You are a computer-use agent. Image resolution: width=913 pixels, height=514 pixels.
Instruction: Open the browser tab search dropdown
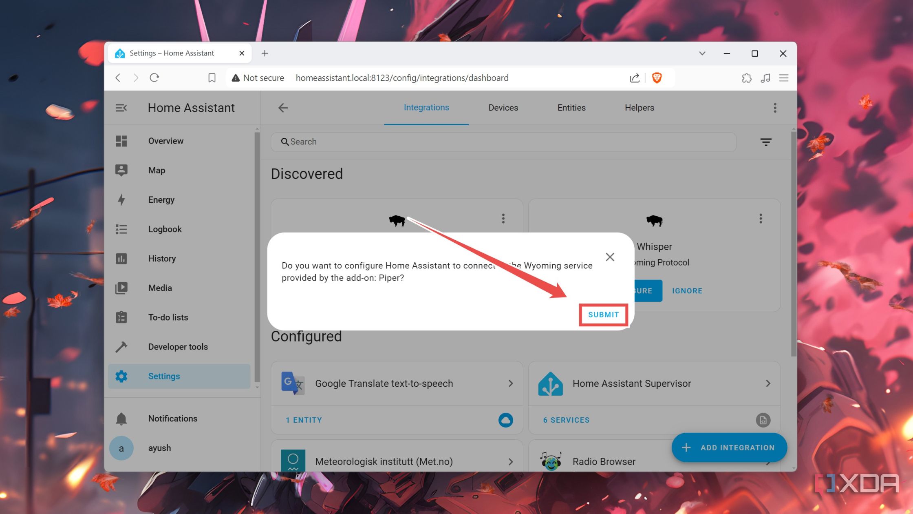coord(702,53)
